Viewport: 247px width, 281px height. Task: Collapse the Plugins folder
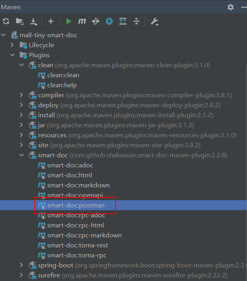pyautogui.click(x=12, y=55)
